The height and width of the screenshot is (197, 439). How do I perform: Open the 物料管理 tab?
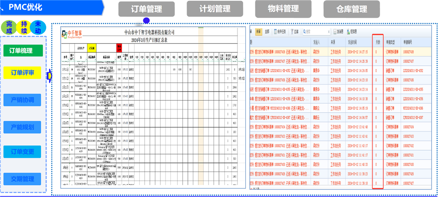pos(283,9)
